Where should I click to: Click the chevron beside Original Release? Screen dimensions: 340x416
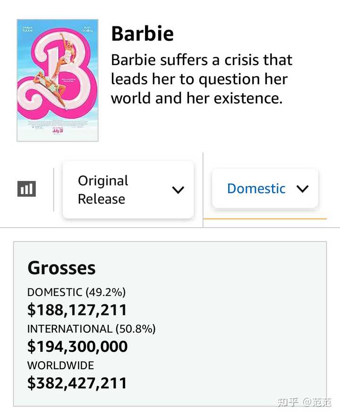178,190
